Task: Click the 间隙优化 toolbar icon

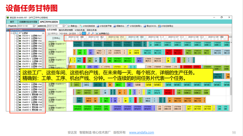Action: point(114,26)
